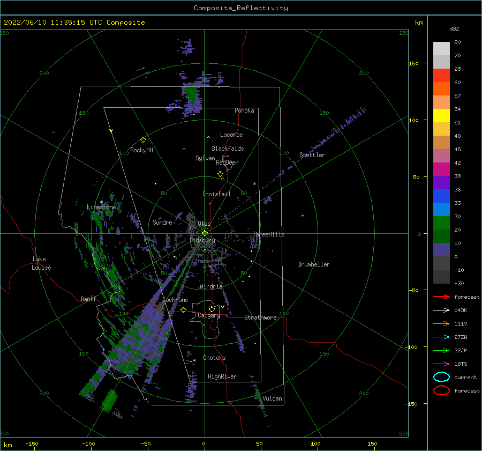Click the Stettler label

312,155
